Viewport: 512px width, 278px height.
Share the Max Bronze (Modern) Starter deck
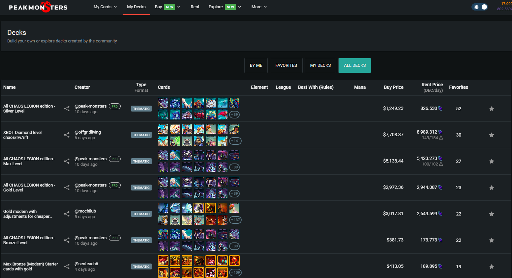pyautogui.click(x=67, y=266)
